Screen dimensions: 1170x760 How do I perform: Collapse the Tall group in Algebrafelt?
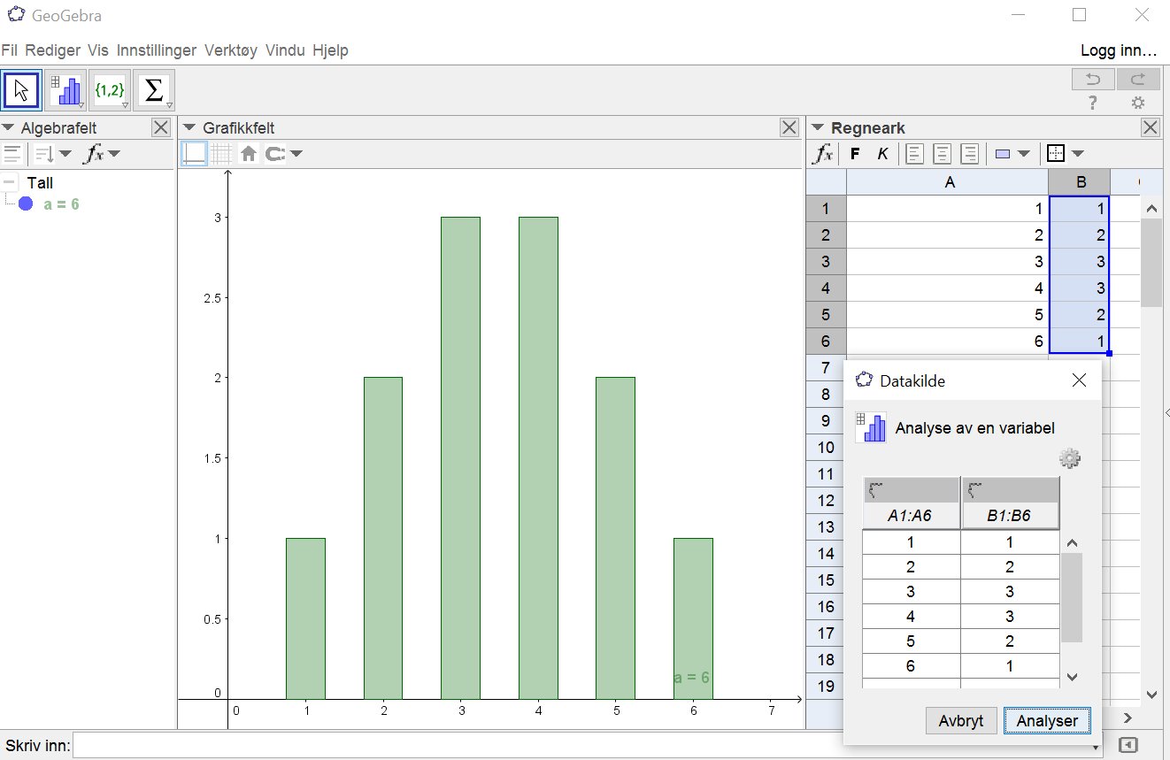coord(9,183)
